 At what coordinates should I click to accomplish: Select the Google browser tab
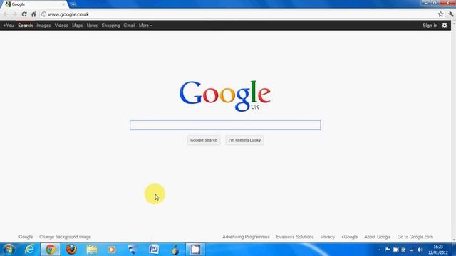coord(35,4)
